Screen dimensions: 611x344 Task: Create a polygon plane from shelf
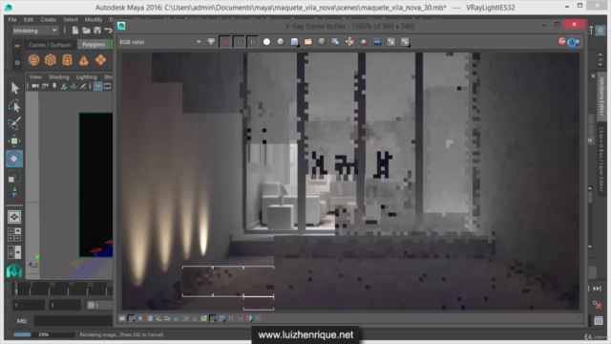click(x=100, y=59)
